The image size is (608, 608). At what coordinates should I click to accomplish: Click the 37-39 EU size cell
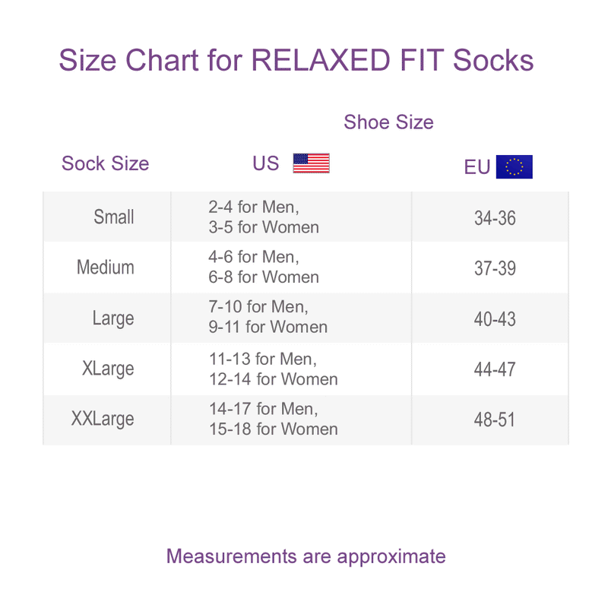pyautogui.click(x=495, y=268)
